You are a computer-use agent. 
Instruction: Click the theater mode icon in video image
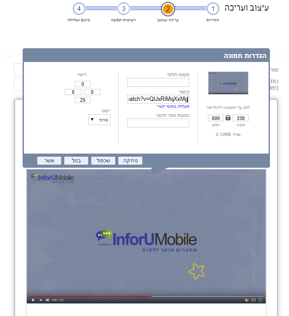click(254, 300)
